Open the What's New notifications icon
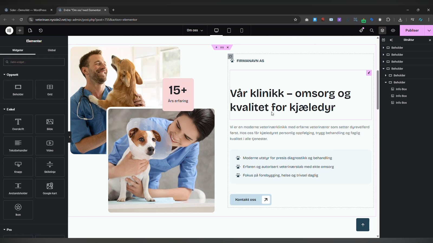Screen dimensions: 433x243 pos(361,31)
